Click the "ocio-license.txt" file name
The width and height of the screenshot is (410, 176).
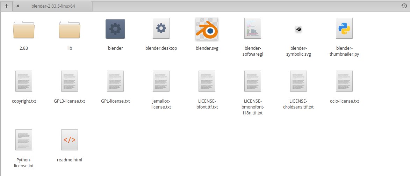coord(344,101)
